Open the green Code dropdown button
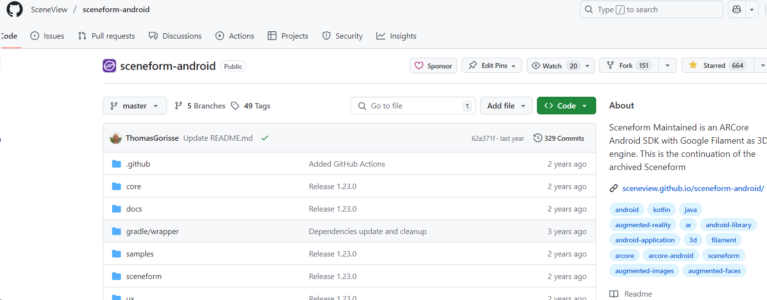The image size is (767, 300). coord(566,106)
